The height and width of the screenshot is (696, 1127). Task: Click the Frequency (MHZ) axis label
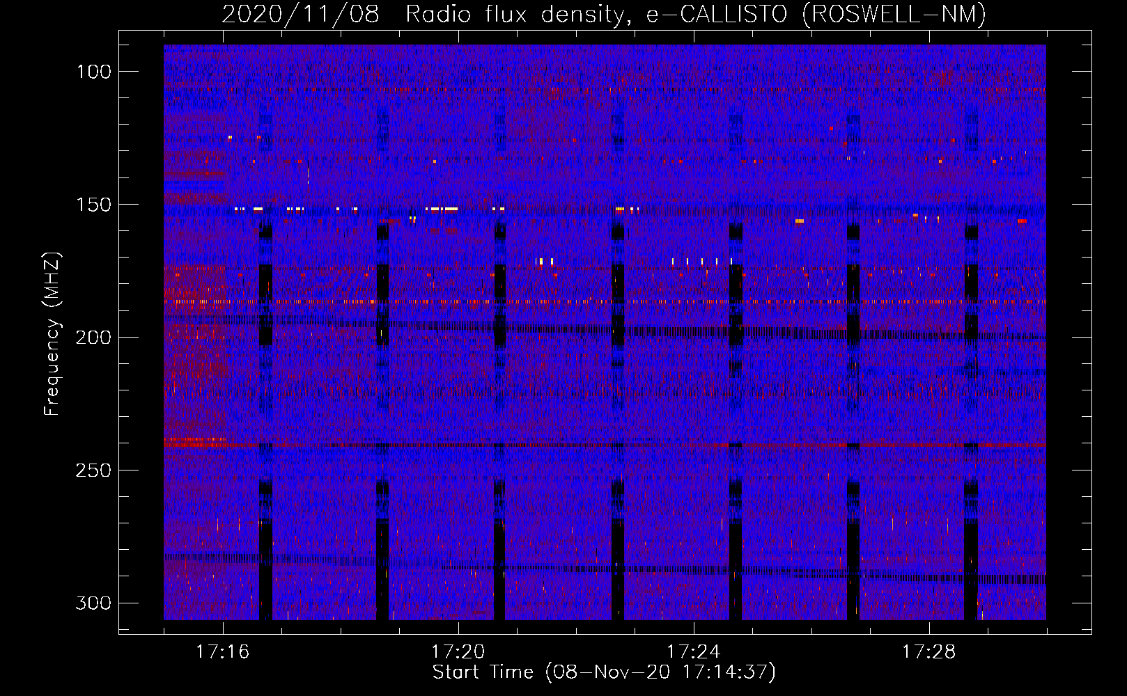(52, 333)
